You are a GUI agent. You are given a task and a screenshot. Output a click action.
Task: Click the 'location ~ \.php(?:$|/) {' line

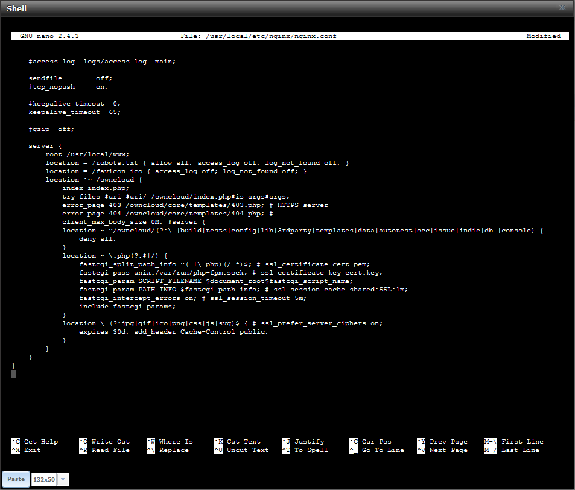115,256
